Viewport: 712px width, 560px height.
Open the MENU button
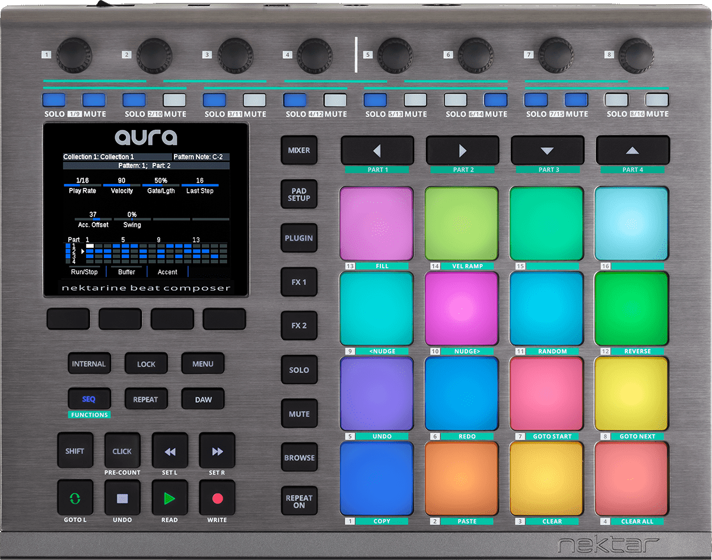point(203,364)
